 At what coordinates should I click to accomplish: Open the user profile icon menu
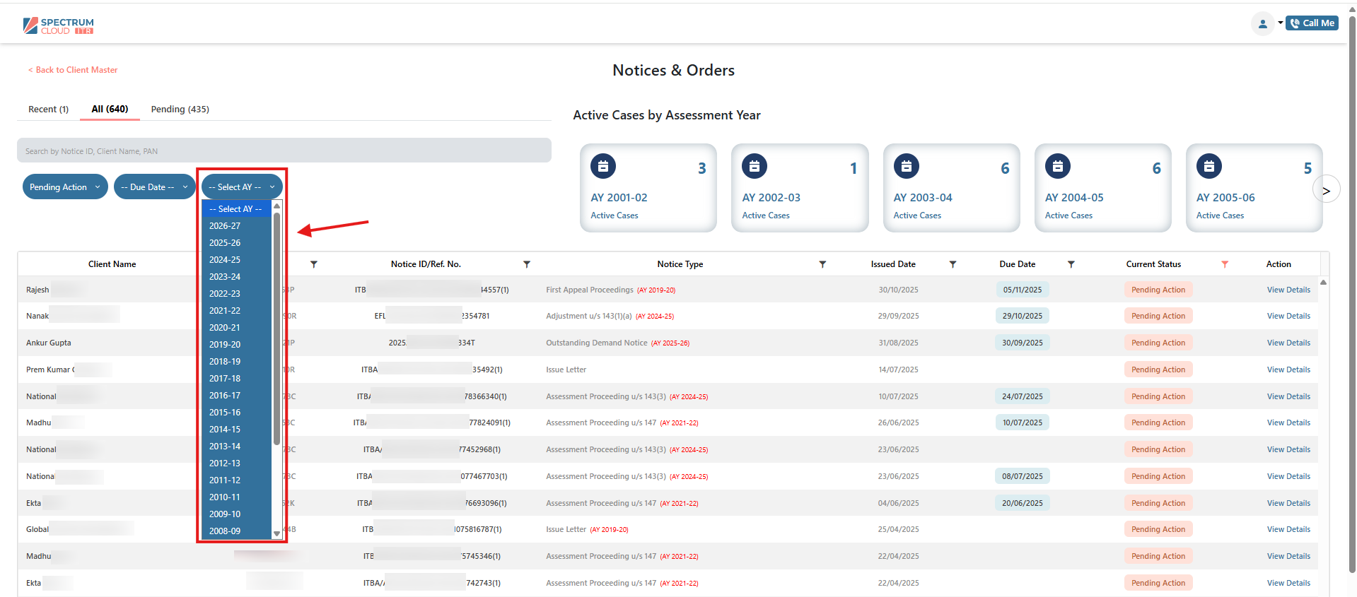(1262, 23)
